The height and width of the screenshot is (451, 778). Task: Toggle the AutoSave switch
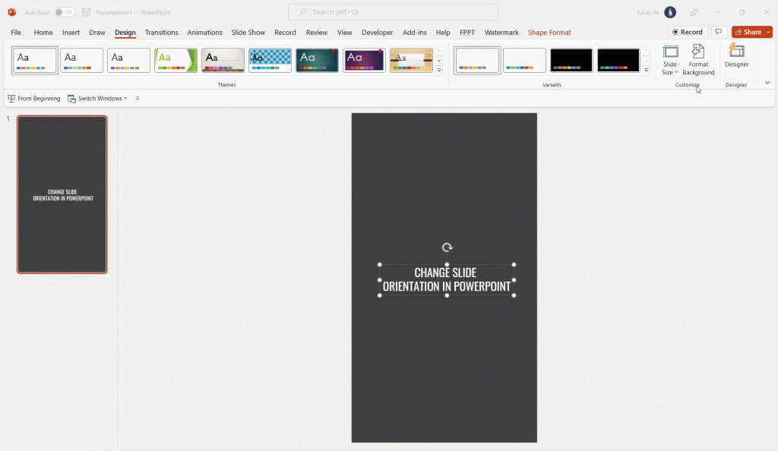[x=64, y=12]
